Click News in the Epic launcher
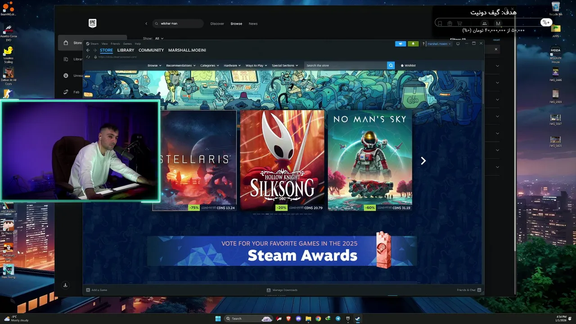The height and width of the screenshot is (324, 576). (253, 23)
